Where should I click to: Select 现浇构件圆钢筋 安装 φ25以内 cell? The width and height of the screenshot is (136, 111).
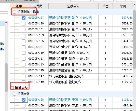(x=73, y=106)
